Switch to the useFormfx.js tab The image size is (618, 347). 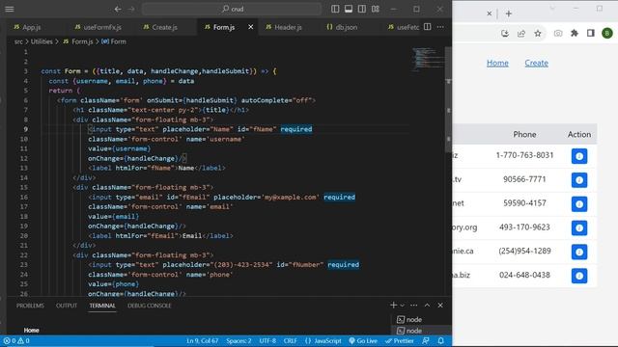(x=98, y=27)
